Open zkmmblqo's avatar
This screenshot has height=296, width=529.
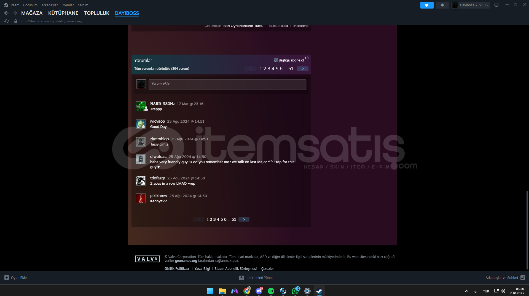[141, 142]
